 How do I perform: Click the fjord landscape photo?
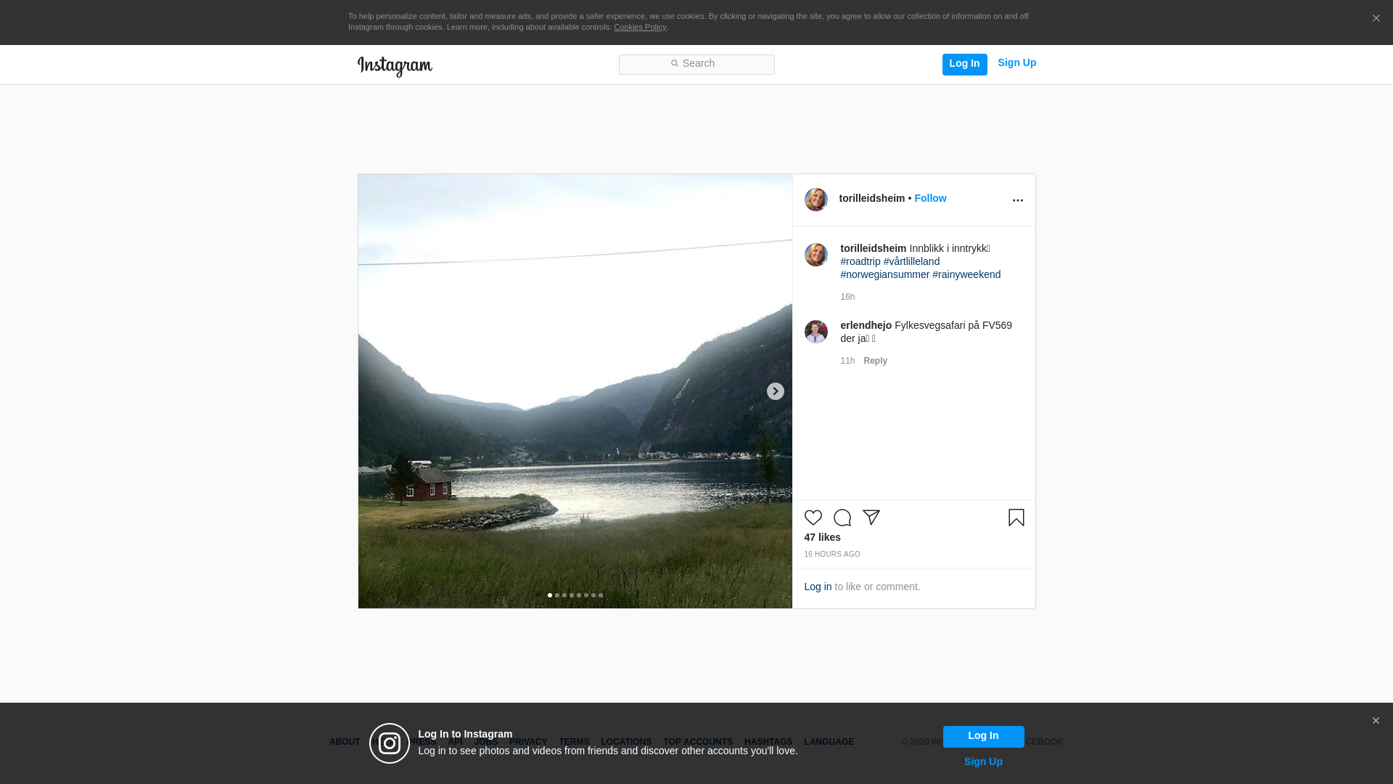[x=575, y=391]
